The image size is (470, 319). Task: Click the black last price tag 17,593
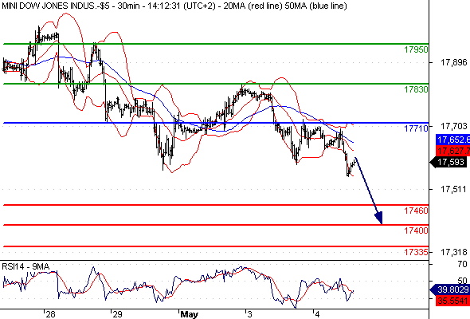coord(448,163)
